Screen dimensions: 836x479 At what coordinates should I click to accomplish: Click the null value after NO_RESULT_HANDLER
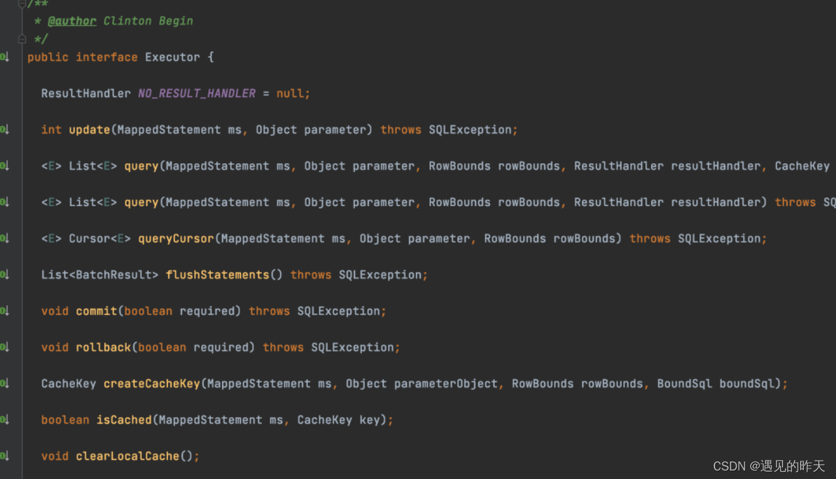click(x=290, y=93)
